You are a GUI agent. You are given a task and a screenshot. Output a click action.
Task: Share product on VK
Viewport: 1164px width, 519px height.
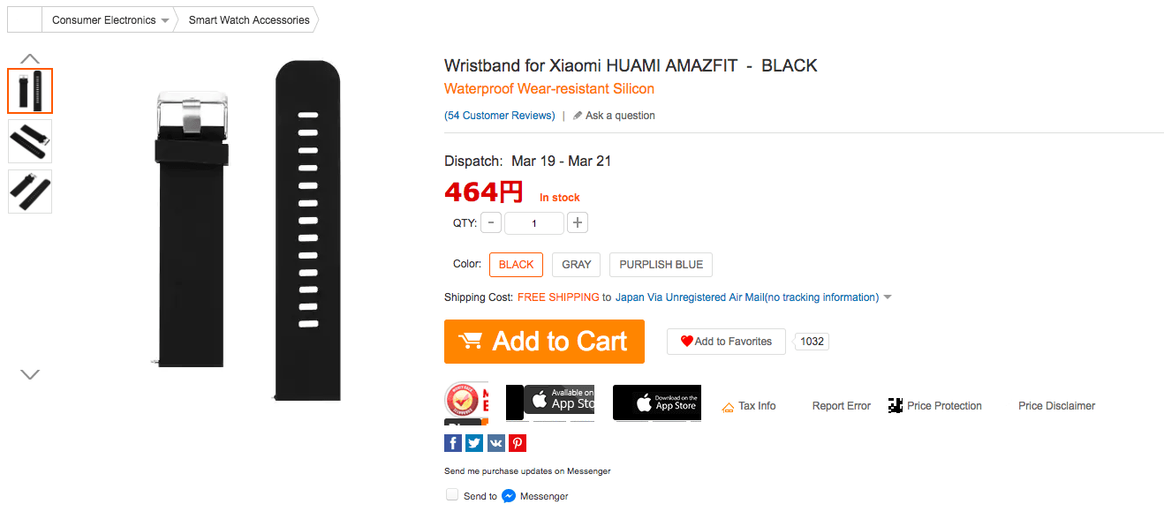tap(495, 443)
